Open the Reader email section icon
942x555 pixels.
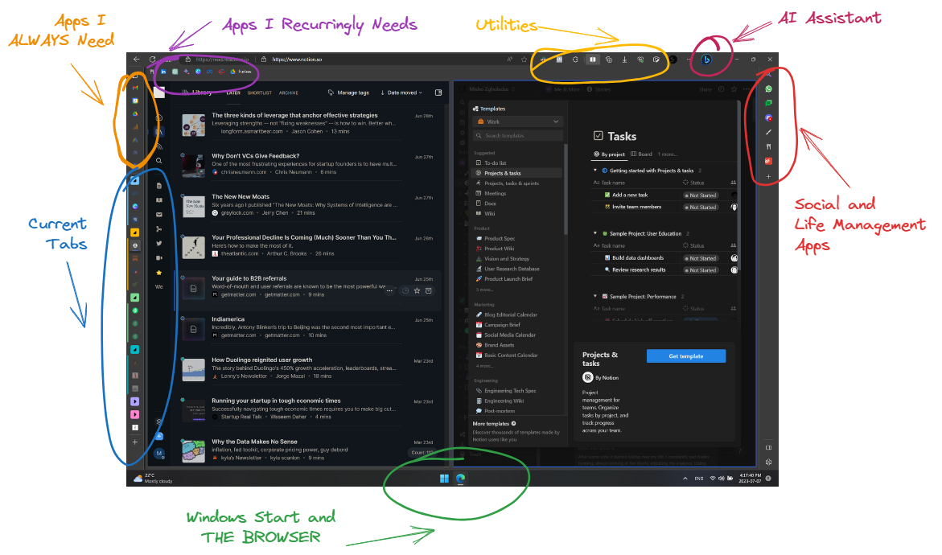158,215
